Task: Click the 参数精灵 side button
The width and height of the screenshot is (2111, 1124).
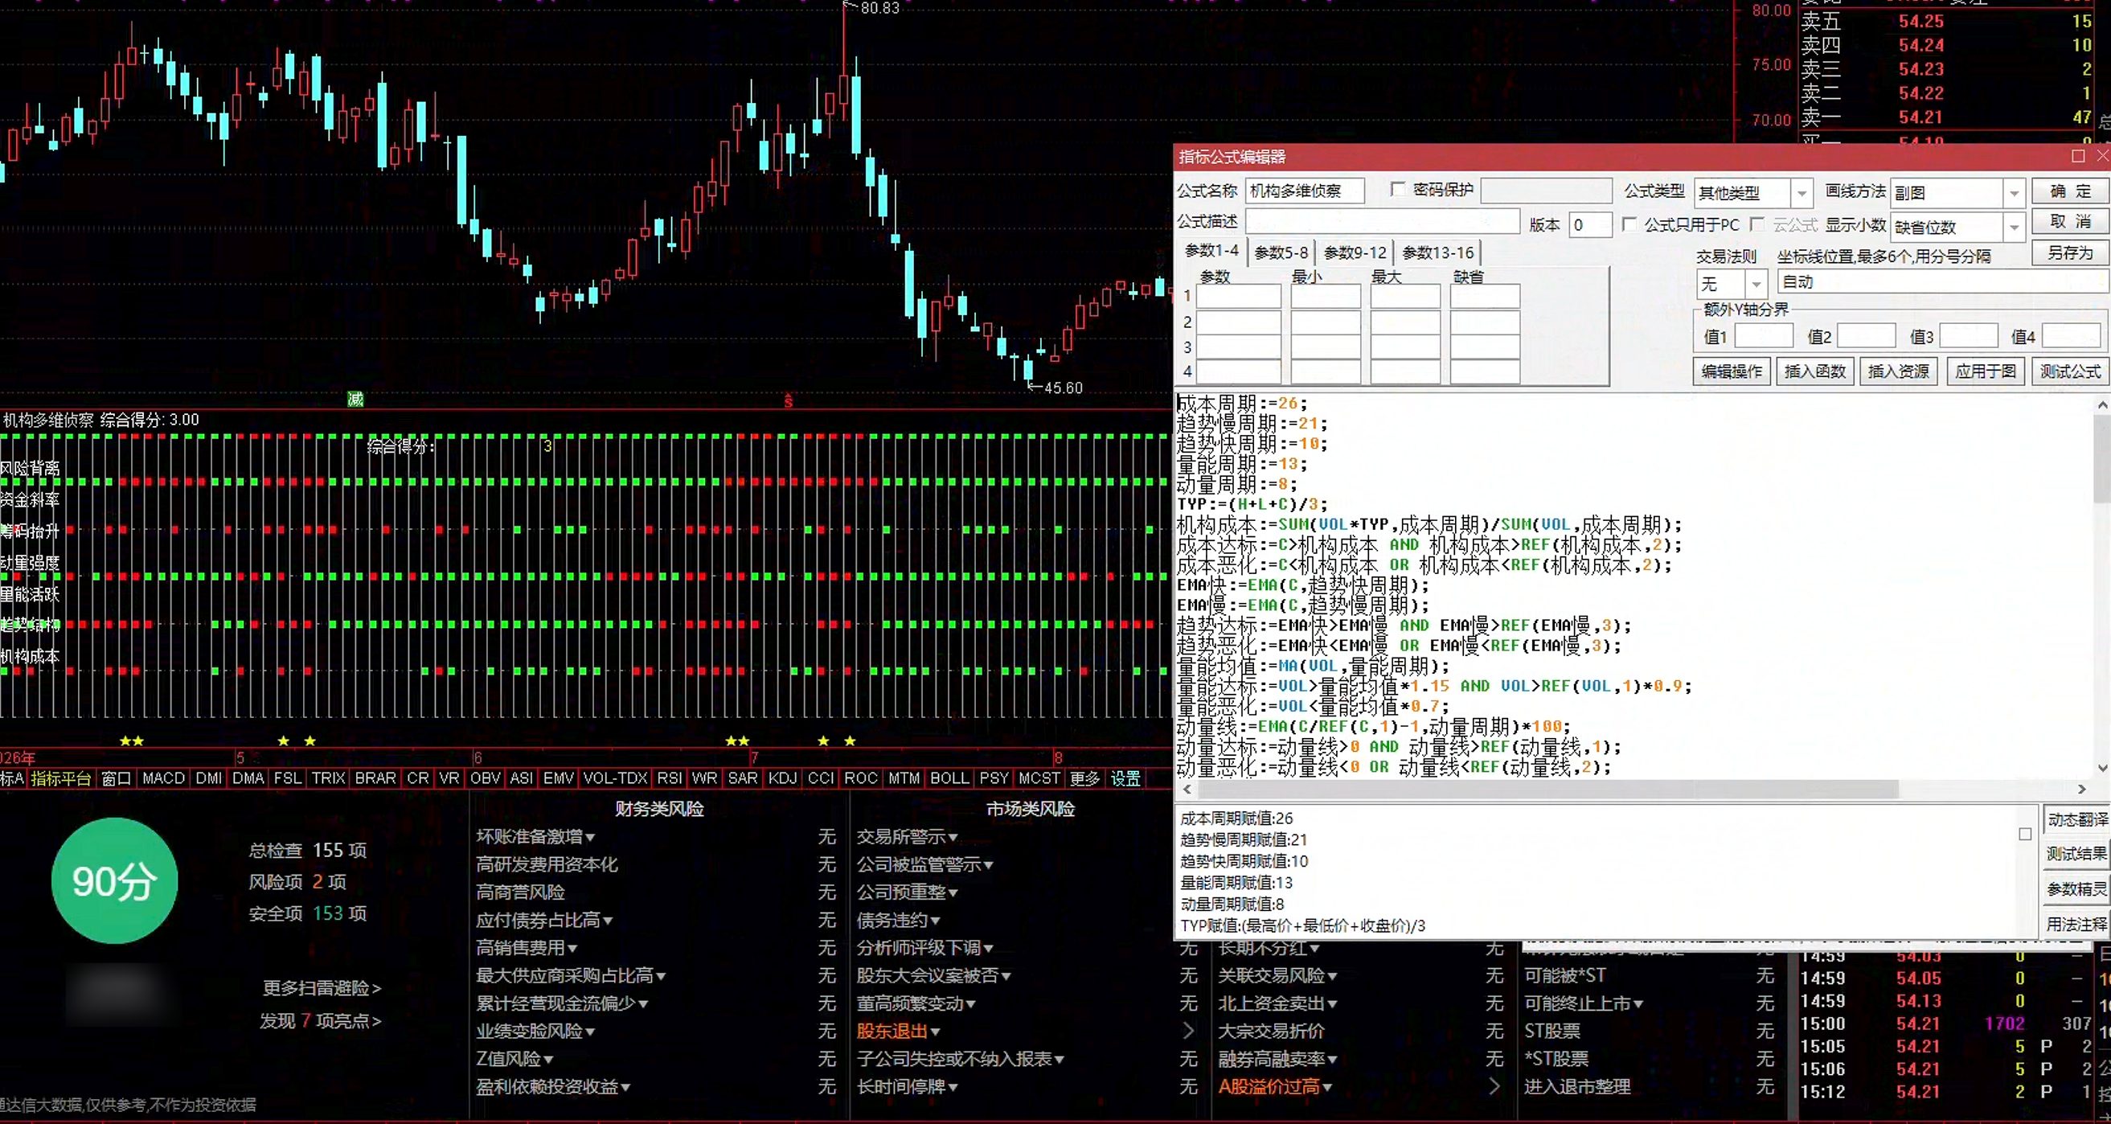Action: click(2076, 888)
